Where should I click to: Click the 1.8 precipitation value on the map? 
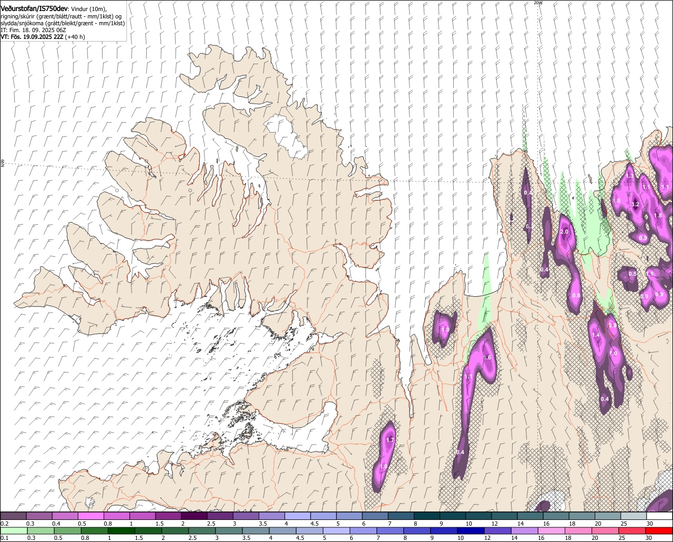658,215
